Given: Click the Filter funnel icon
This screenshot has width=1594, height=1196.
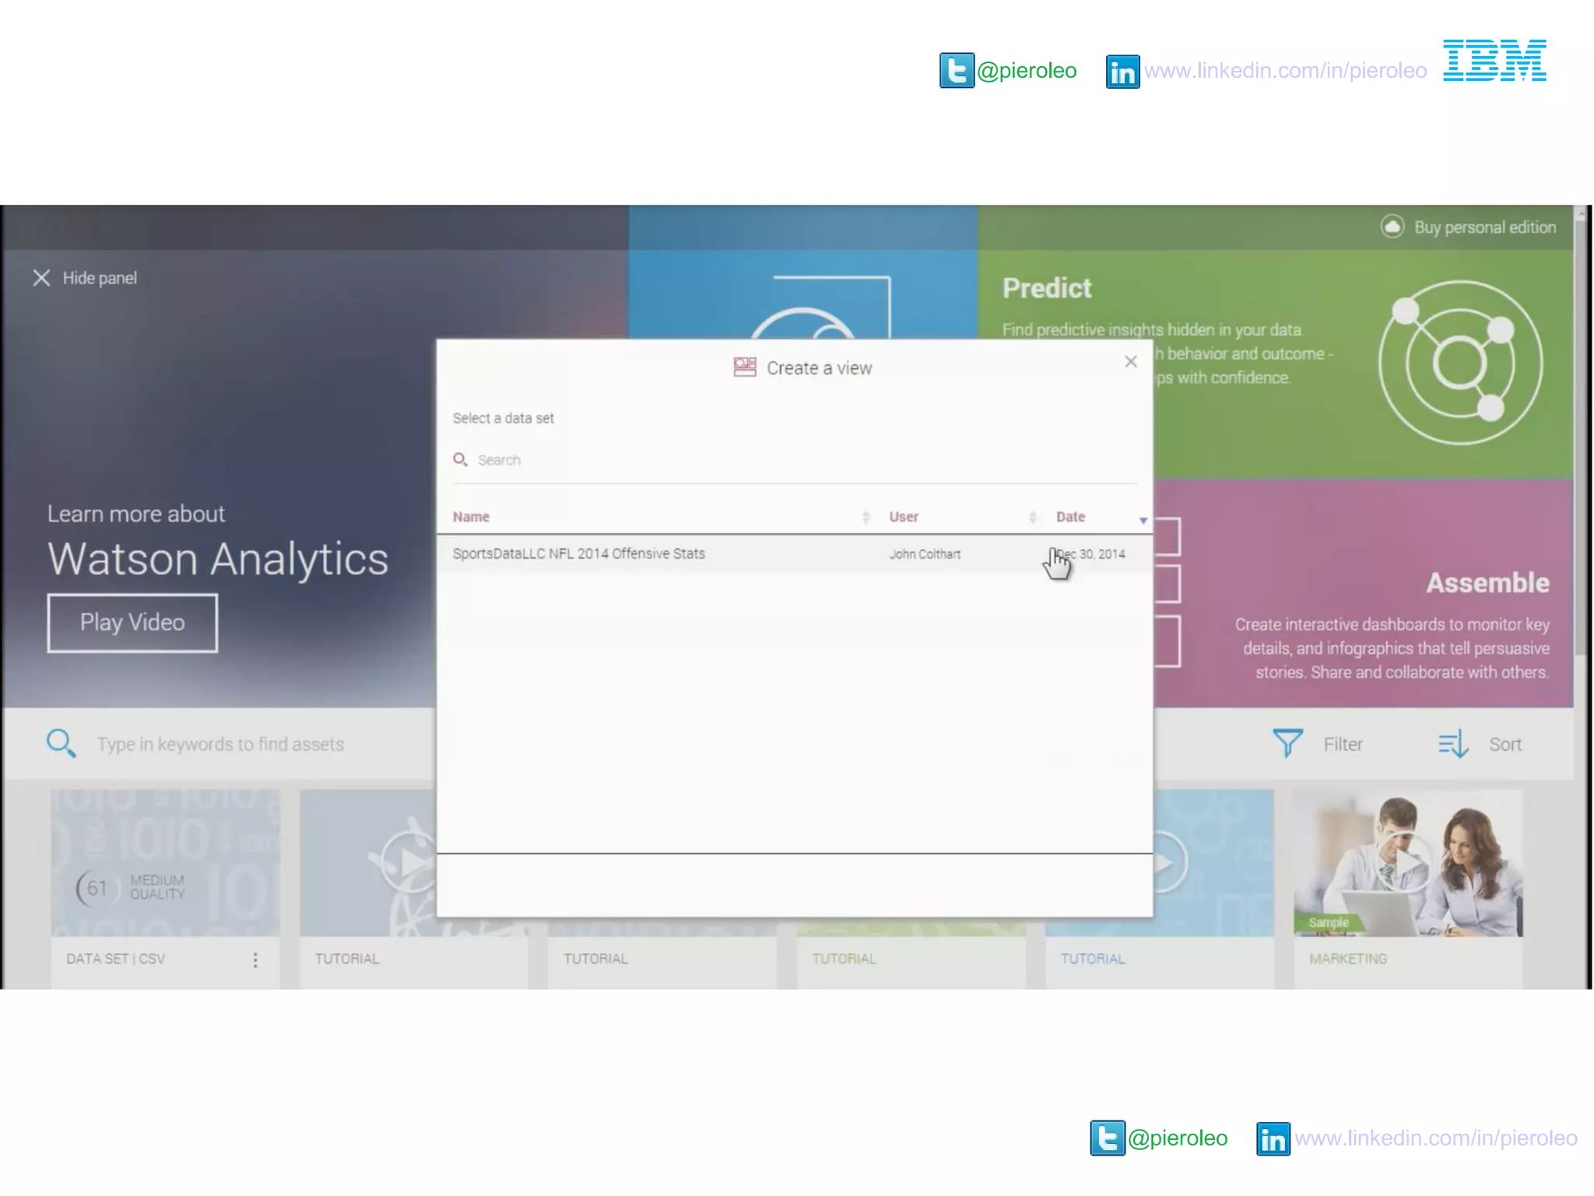Looking at the screenshot, I should coord(1287,744).
